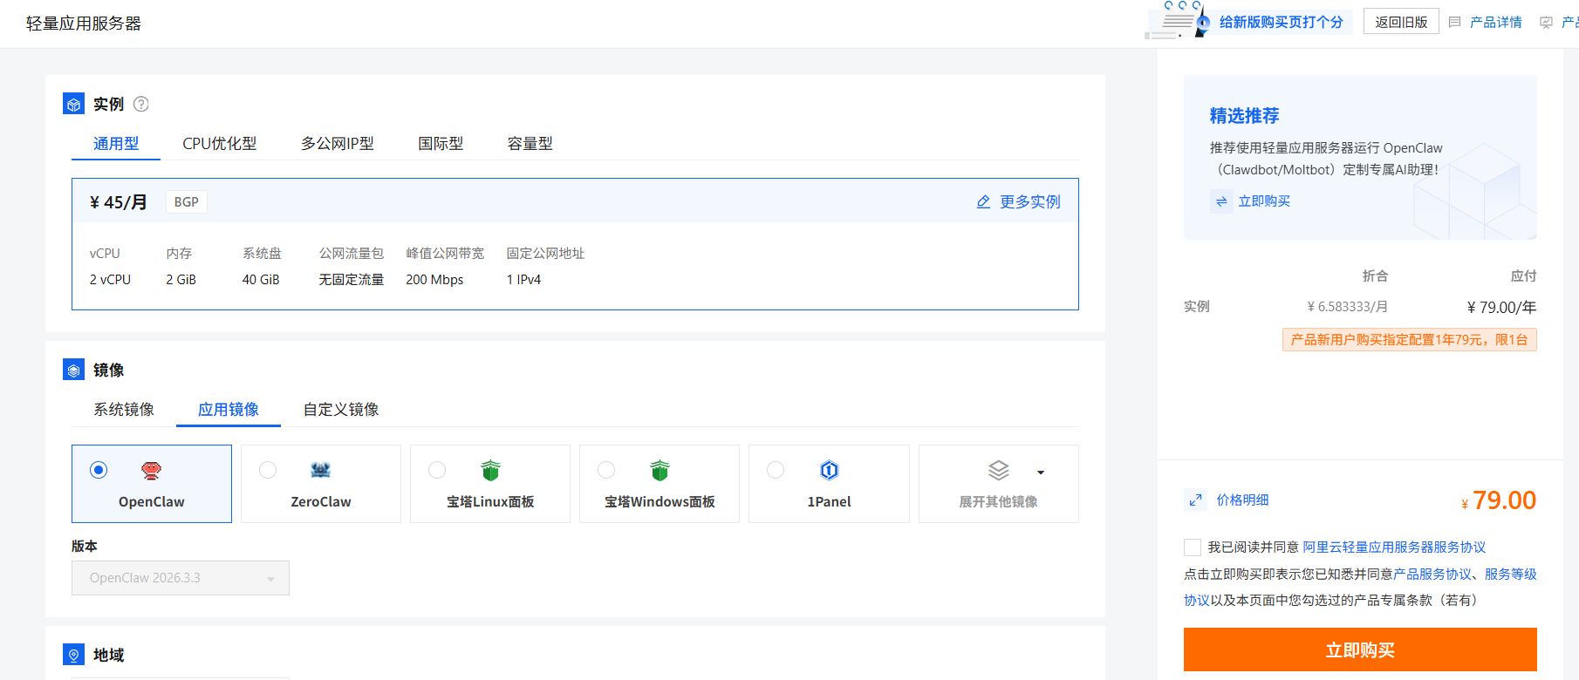Click the help question mark beside 实例
The image size is (1579, 680).
point(140,105)
